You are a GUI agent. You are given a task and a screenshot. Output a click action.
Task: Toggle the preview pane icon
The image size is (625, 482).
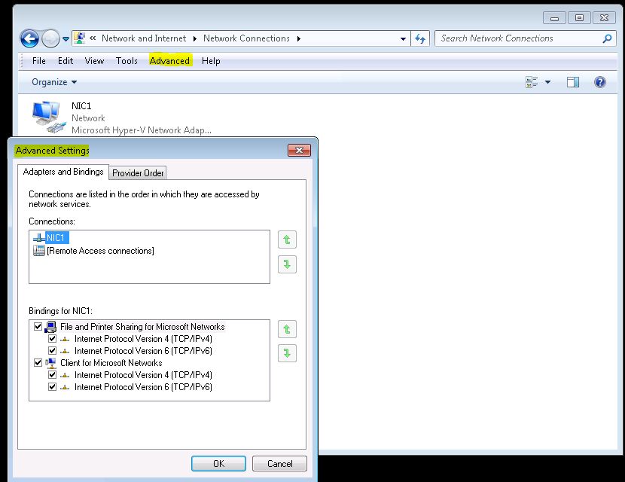573,82
